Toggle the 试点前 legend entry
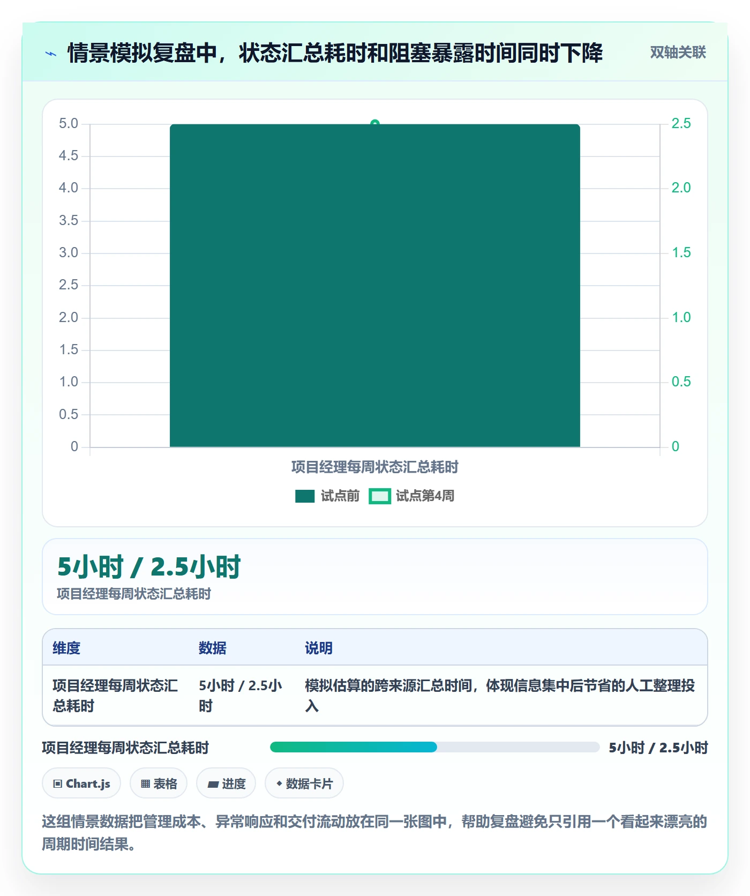 pyautogui.click(x=327, y=496)
